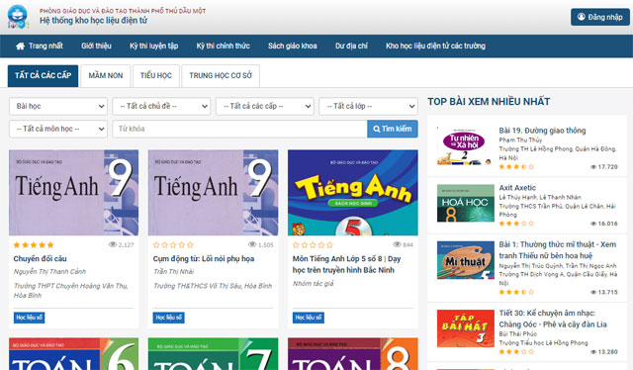Click star rating of Bài 19. Đường giao thông
This screenshot has height=370, width=633.
(x=516, y=166)
